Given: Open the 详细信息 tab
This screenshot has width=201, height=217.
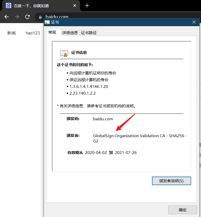Looking at the screenshot, I should click(70, 33).
